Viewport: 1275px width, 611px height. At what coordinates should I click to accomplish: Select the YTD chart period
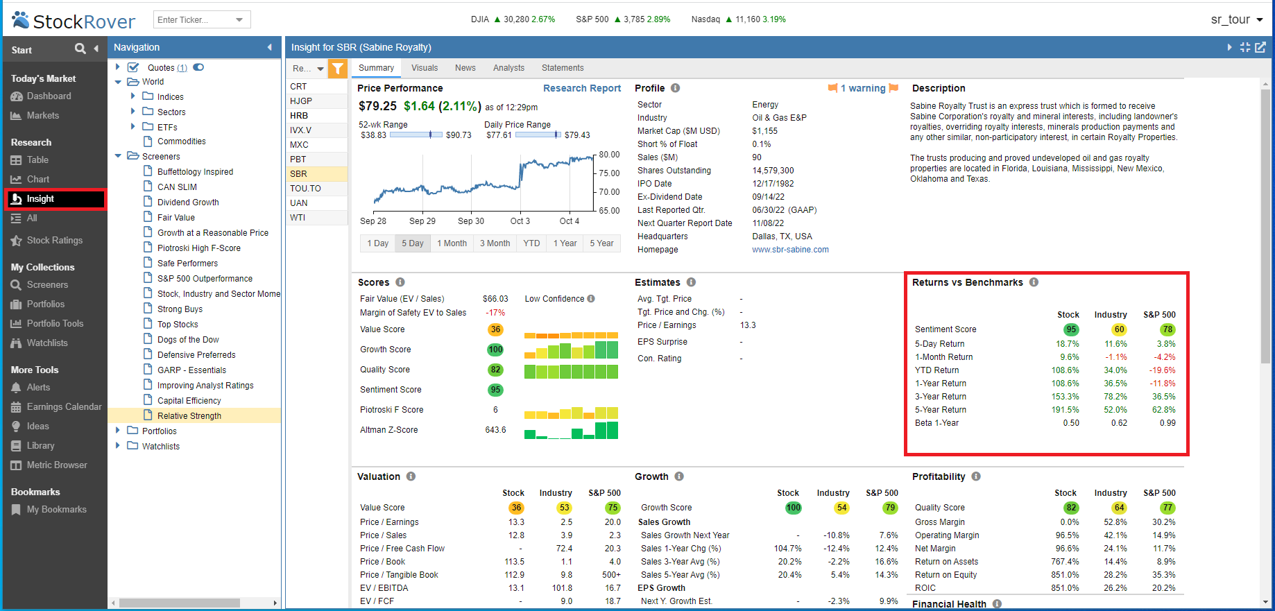coord(531,243)
